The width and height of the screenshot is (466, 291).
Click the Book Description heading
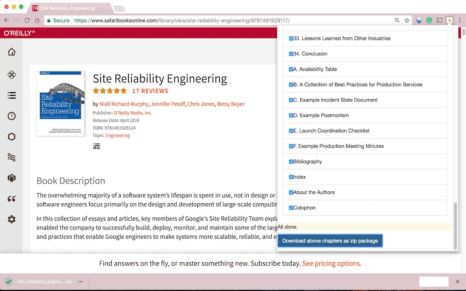[x=71, y=181]
